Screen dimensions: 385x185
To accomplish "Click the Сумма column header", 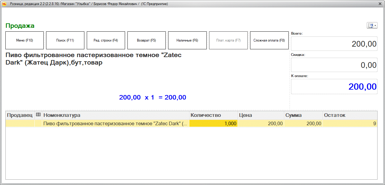I will [303, 115].
